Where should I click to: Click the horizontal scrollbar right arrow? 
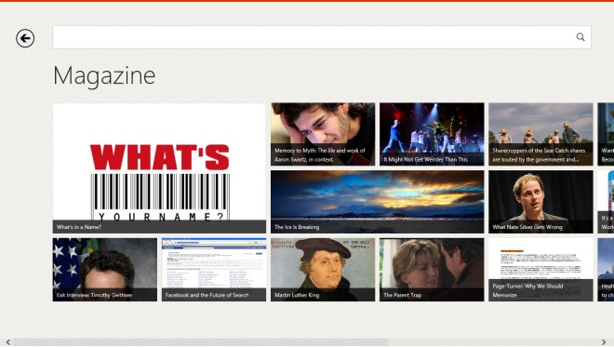click(x=604, y=342)
